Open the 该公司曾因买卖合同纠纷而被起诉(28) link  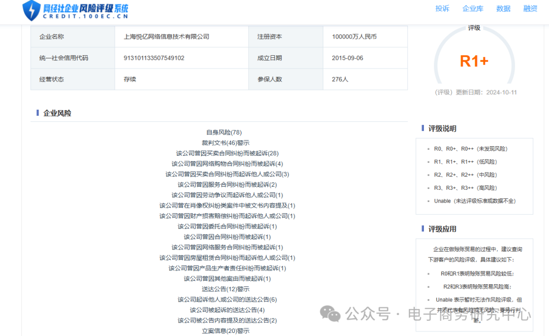tap(229, 153)
